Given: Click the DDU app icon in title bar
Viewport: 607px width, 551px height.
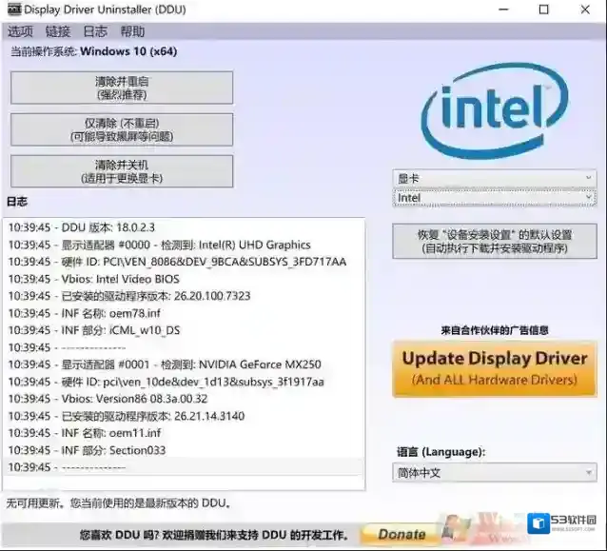Looking at the screenshot, I should click(x=12, y=10).
